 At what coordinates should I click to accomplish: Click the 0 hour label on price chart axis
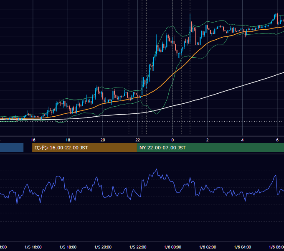(172, 140)
